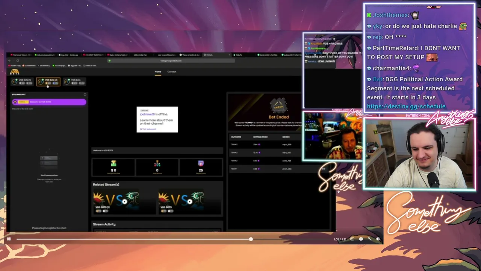Open the video settings gear
Viewport: 481px width, 271px height.
pos(361,239)
